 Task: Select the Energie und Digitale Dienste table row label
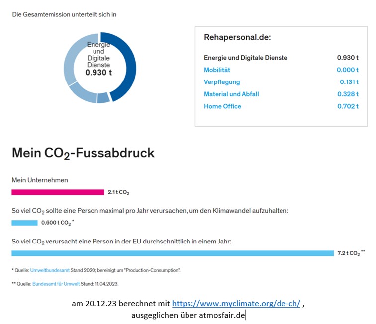[x=246, y=58]
